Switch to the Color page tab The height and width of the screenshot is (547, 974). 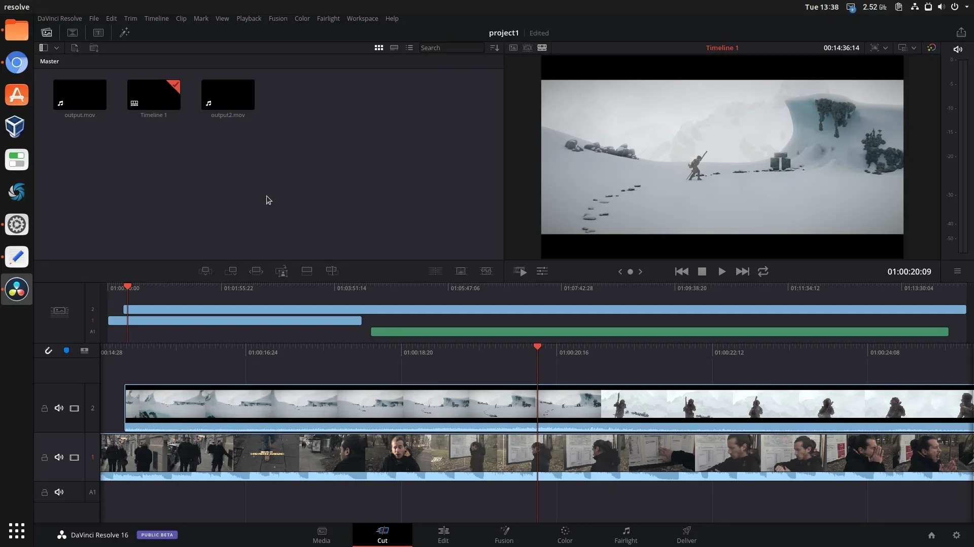pyautogui.click(x=565, y=535)
